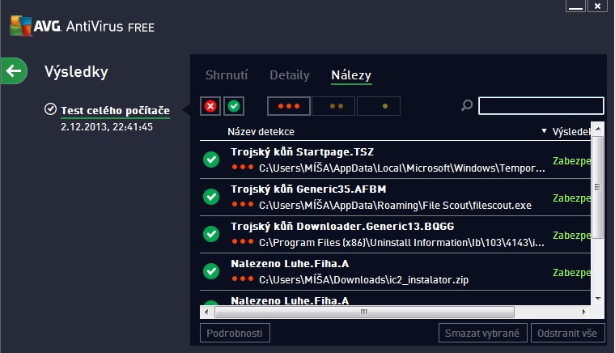Click Zabezpe result for Startpage.TSZ row
The image size is (615, 353).
[571, 161]
